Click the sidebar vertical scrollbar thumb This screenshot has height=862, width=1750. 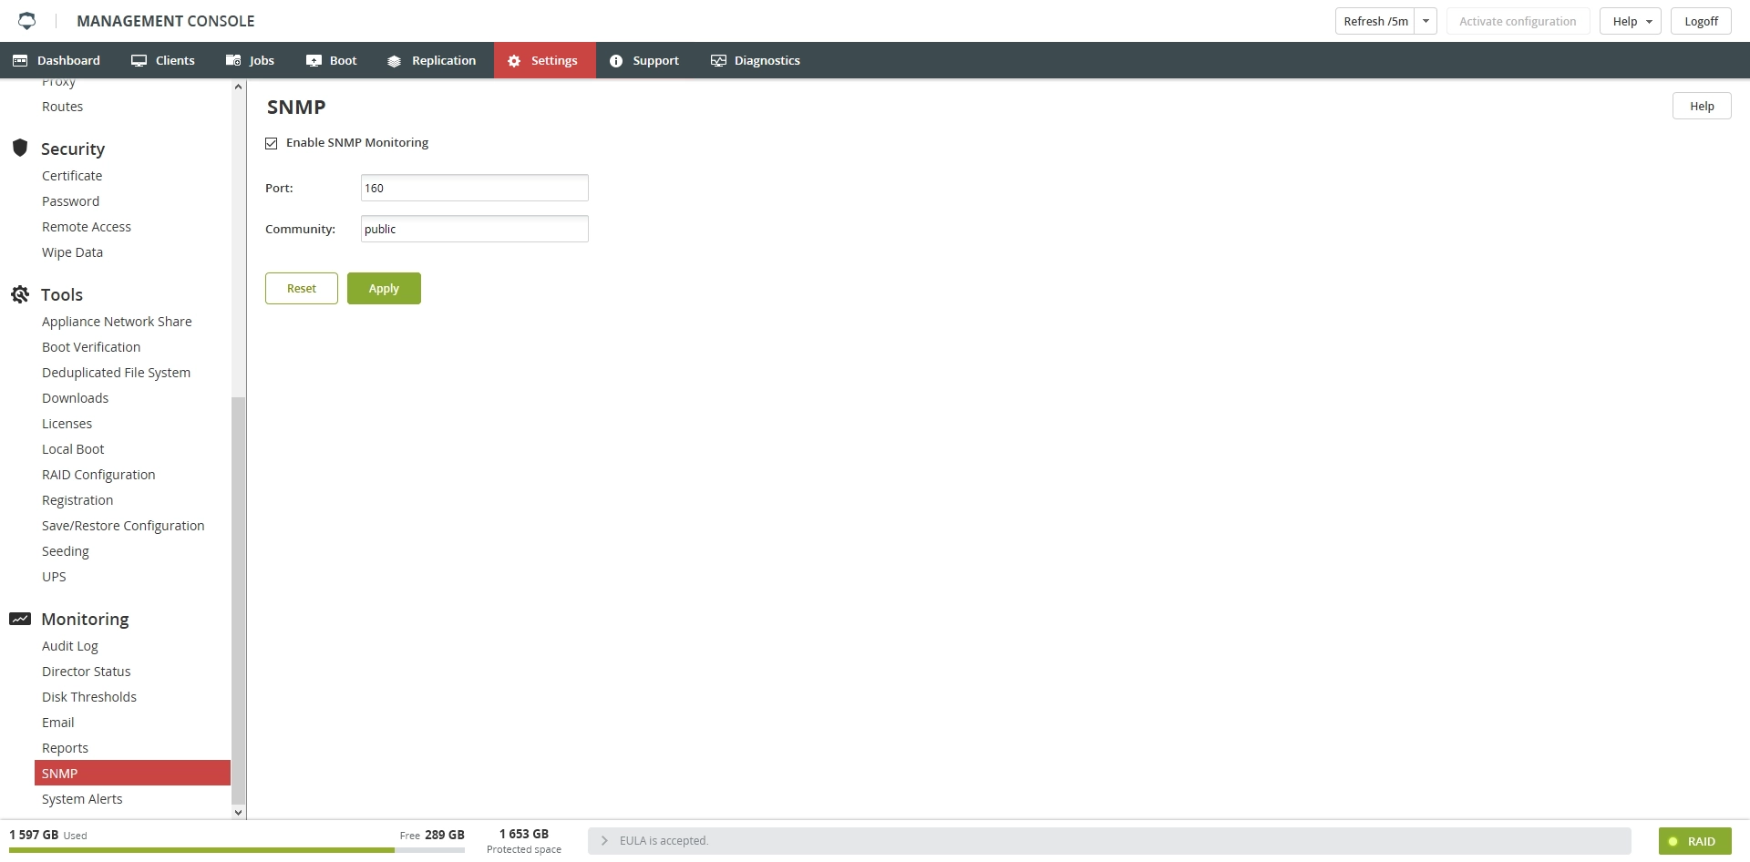click(x=239, y=601)
